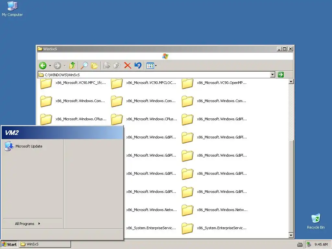Select the x86_Microsoft.VC90.MFC_1fc... folder
Image resolution: width=332 pixels, height=249 pixels.
pos(73,83)
